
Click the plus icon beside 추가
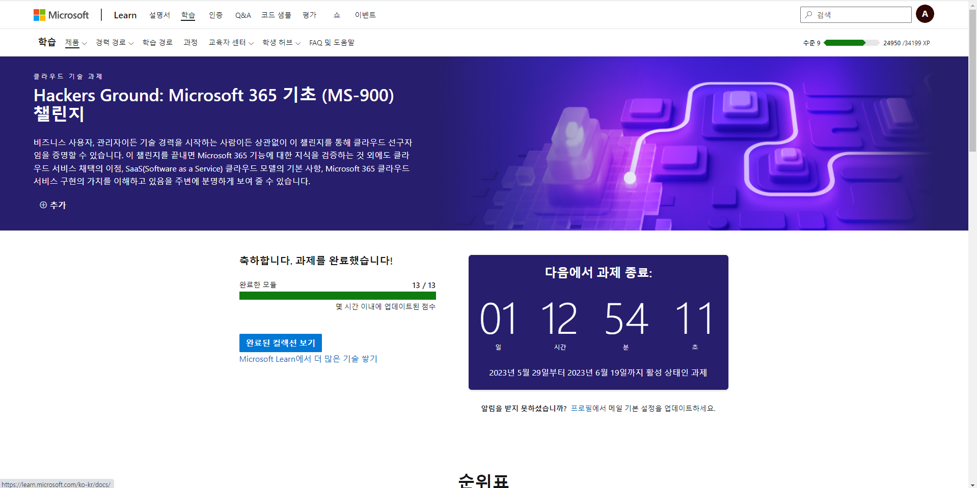pos(43,205)
